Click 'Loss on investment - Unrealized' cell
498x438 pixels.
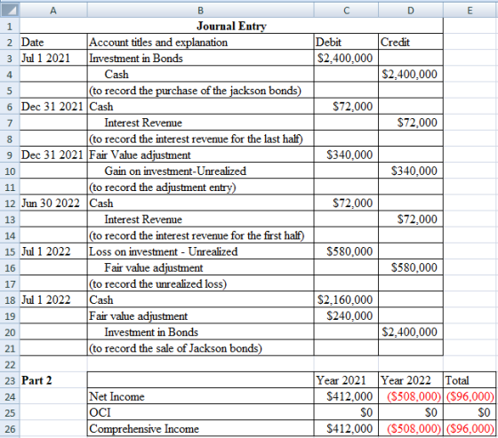[x=200, y=251]
